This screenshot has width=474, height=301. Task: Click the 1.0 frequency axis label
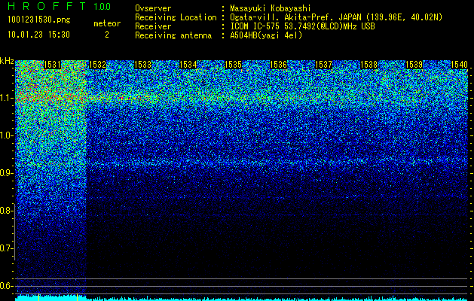pos(7,135)
